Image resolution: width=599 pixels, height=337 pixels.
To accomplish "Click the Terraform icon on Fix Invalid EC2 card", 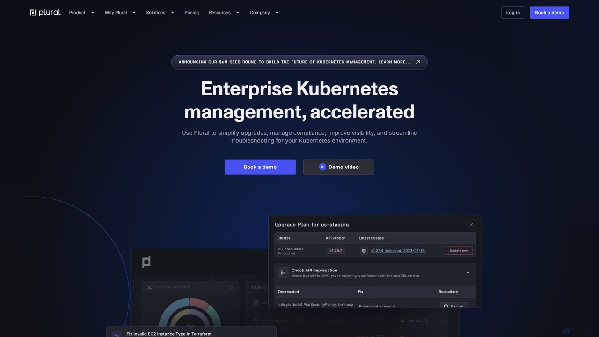I will point(117,334).
